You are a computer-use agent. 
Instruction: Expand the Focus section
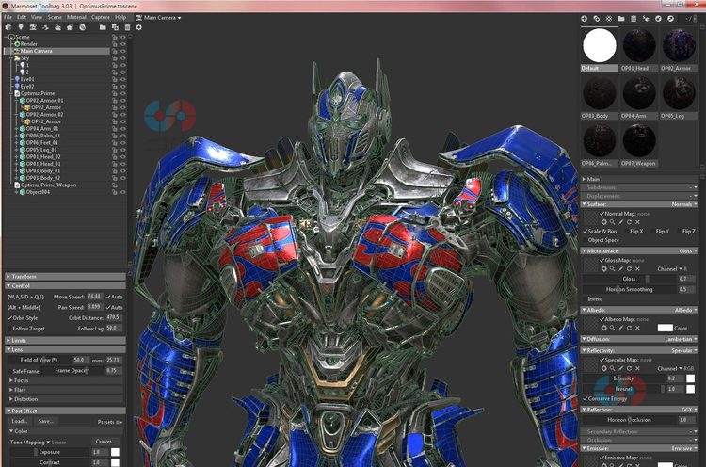[x=11, y=380]
